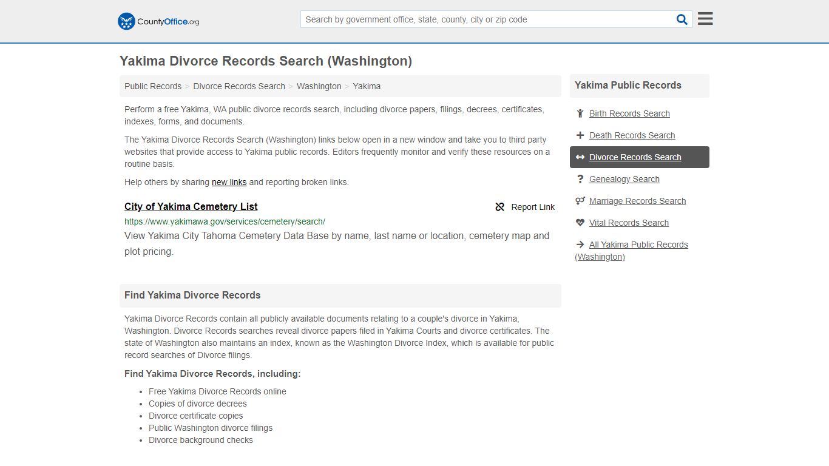829x466 pixels.
Task: Click the Find Yakima Divorce Records heading
Action: [192, 295]
